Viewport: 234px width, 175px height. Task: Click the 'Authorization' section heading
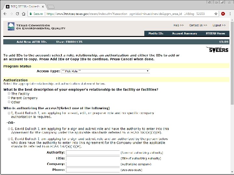[x=16, y=80]
